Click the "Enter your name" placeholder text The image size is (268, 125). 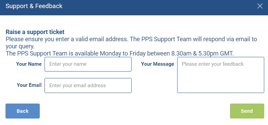[x=68, y=64]
